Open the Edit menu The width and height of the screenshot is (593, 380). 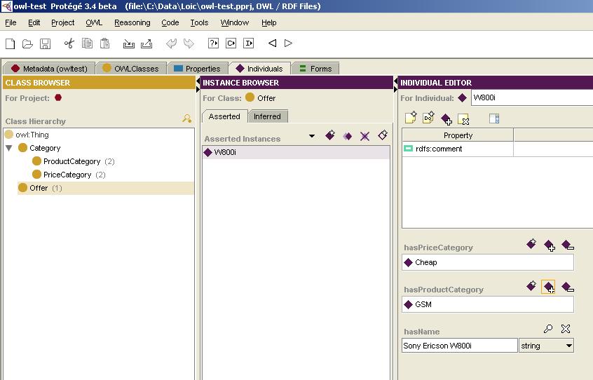pos(34,22)
